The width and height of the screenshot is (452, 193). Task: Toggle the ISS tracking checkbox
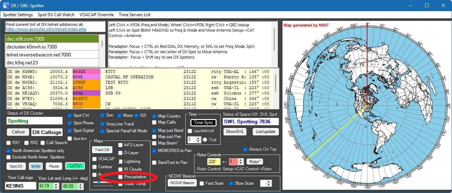pos(136,115)
